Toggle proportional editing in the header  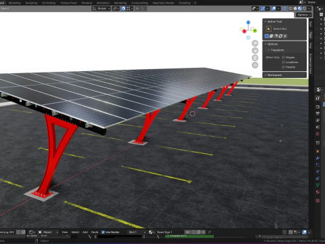tap(137, 9)
